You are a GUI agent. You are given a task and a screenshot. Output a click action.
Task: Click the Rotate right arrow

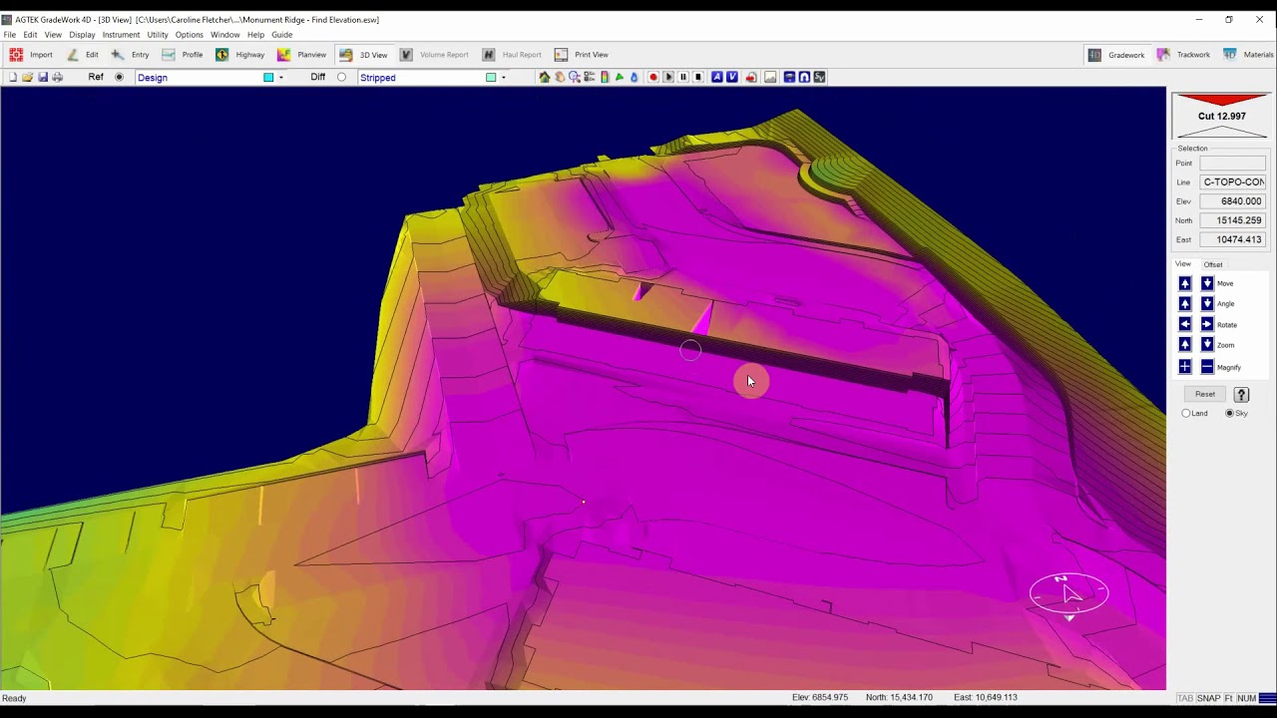pyautogui.click(x=1207, y=324)
